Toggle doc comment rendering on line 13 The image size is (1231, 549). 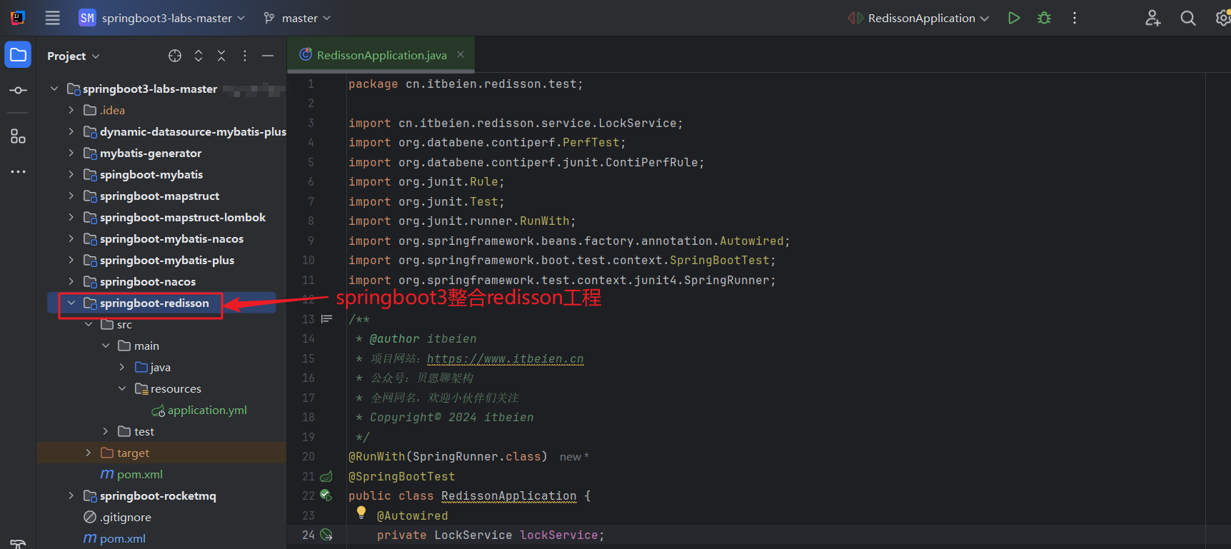point(327,319)
